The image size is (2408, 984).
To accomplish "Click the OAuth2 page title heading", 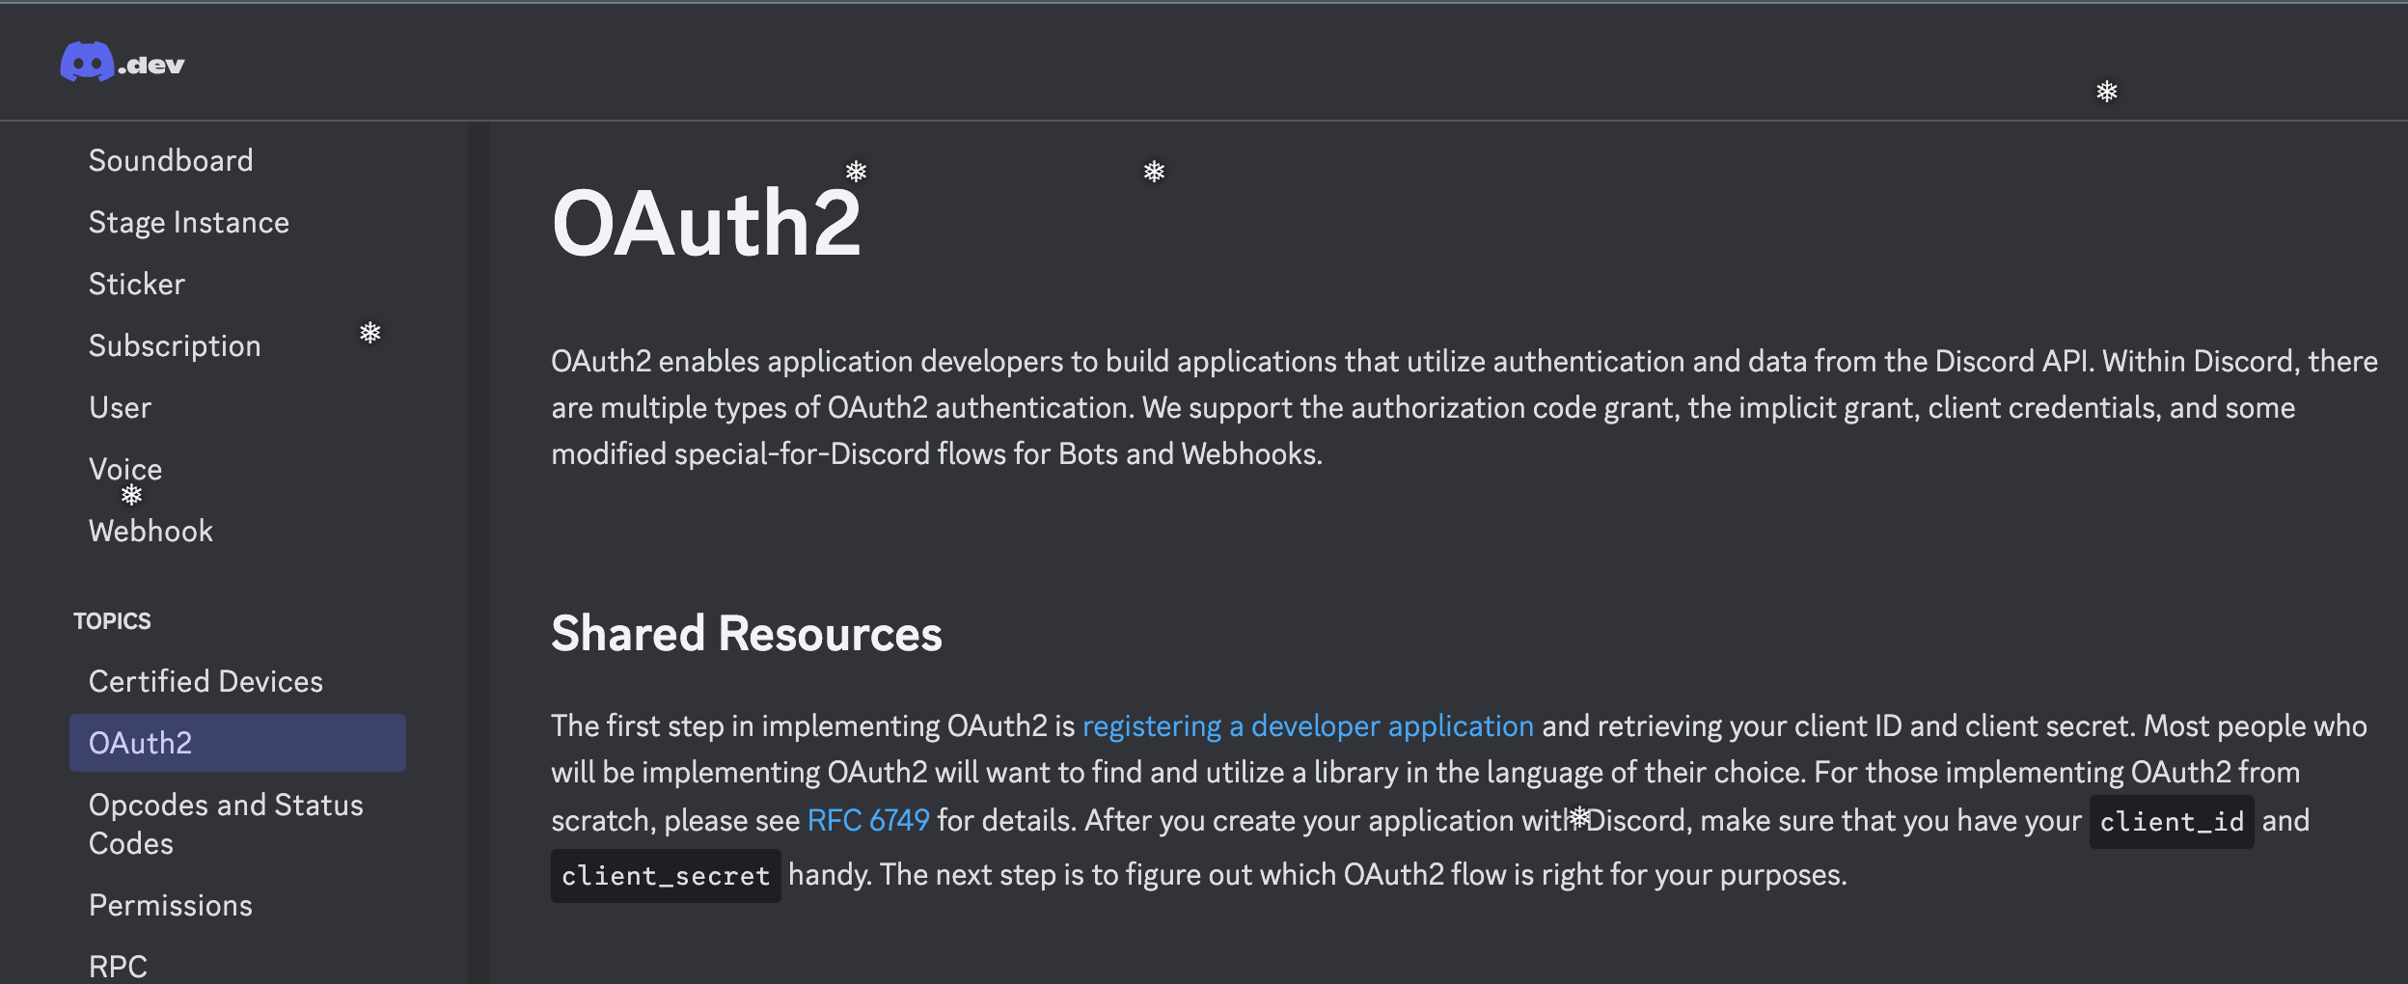I will click(x=706, y=224).
